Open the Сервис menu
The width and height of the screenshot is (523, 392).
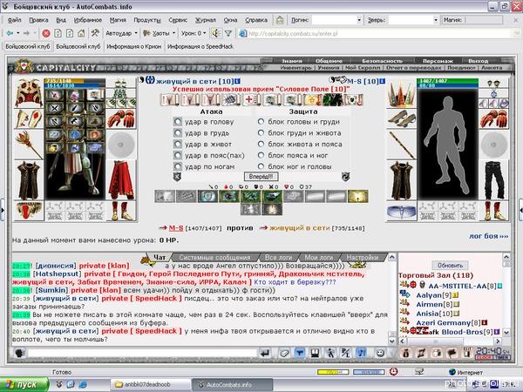[178, 20]
